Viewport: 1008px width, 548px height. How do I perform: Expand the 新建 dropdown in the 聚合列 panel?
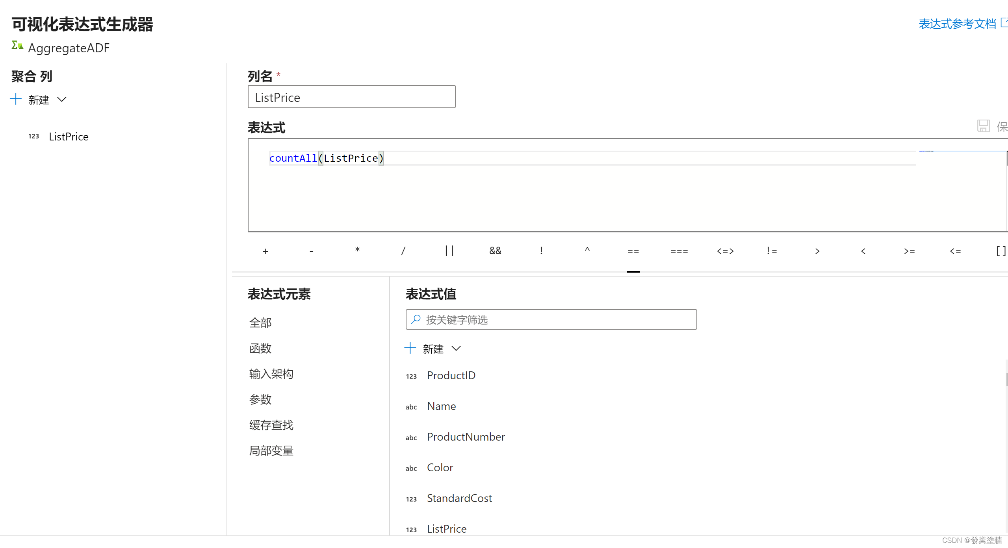(62, 100)
